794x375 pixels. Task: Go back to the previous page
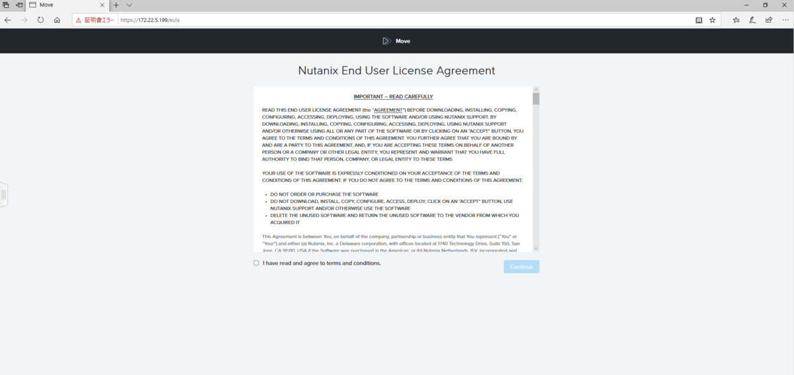8,20
